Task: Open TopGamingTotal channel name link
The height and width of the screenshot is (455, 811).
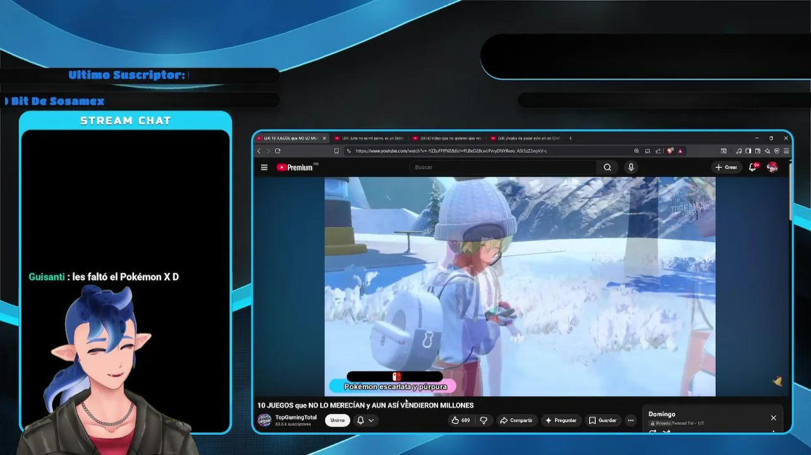Action: tap(296, 417)
